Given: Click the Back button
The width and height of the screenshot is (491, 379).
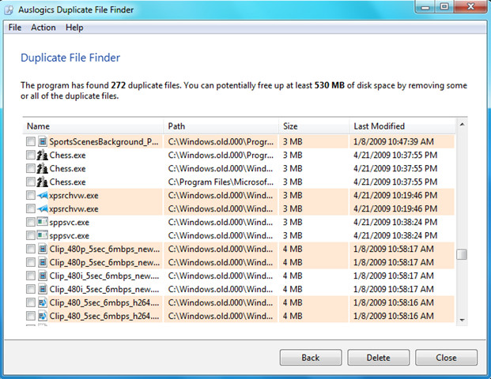Looking at the screenshot, I should 311,358.
